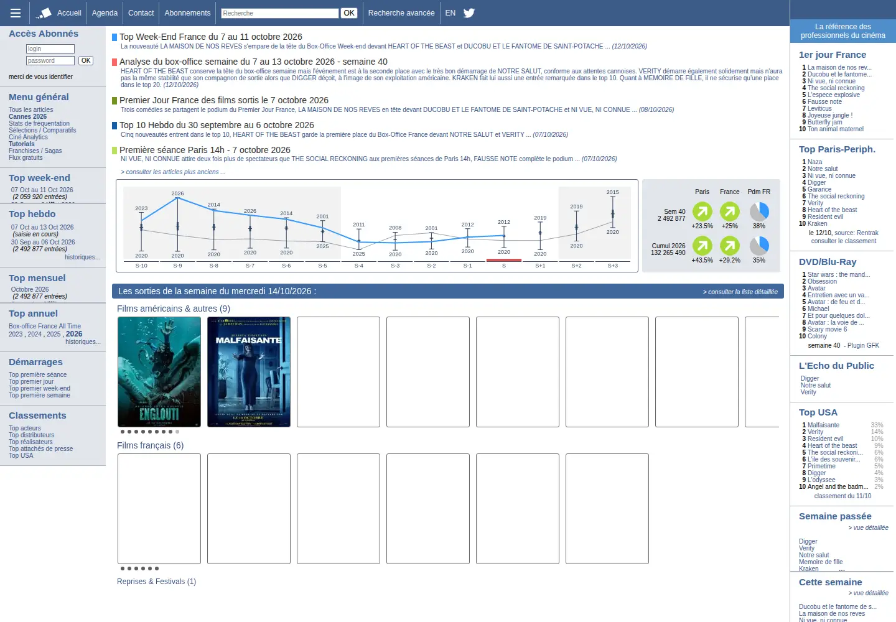
Task: Open the Twitter bird icon
Action: click(x=469, y=12)
